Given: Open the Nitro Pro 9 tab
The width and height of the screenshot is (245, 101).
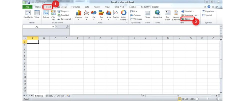Looking at the screenshot, I should (119, 7).
